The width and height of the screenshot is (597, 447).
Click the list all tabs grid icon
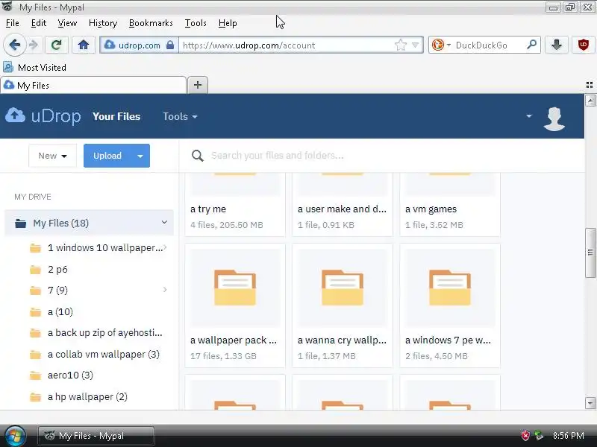tap(590, 85)
